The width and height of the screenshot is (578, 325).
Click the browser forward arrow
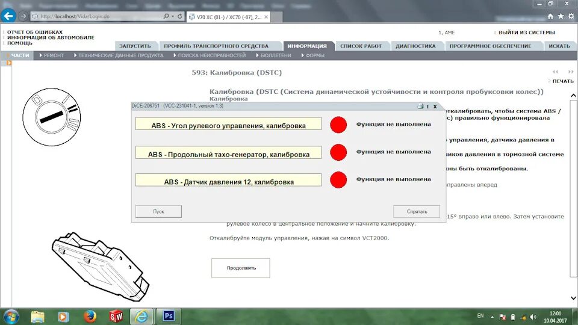[x=23, y=16]
